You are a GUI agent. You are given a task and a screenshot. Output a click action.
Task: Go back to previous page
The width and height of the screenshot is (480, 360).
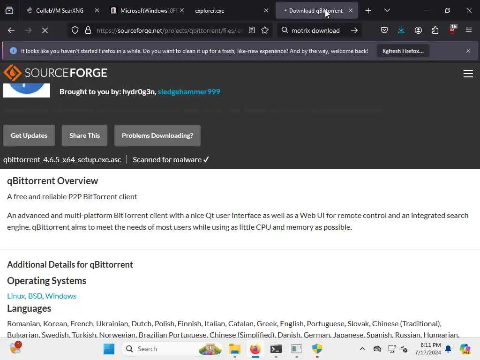pyautogui.click(x=11, y=30)
